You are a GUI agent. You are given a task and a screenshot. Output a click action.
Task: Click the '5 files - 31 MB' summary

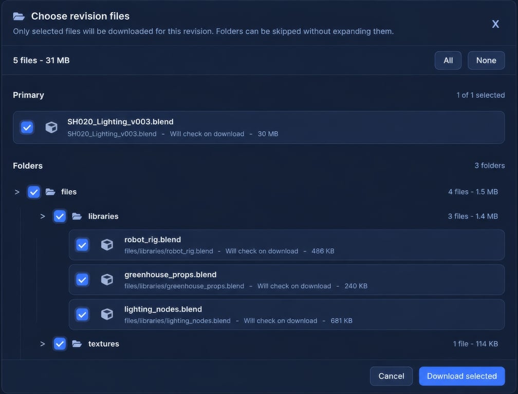[41, 61]
